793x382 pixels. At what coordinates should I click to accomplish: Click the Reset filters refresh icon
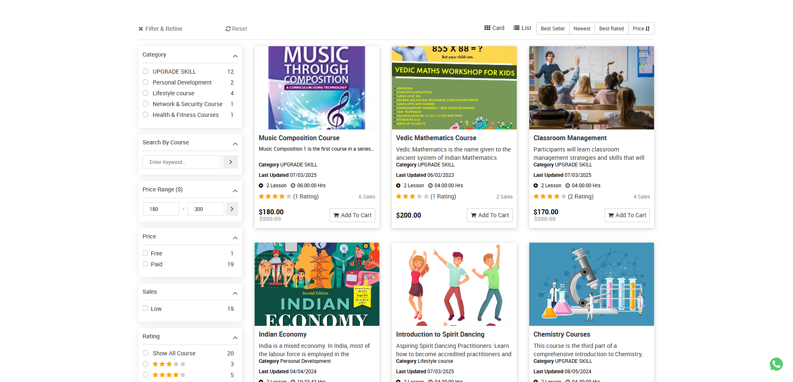(x=228, y=29)
